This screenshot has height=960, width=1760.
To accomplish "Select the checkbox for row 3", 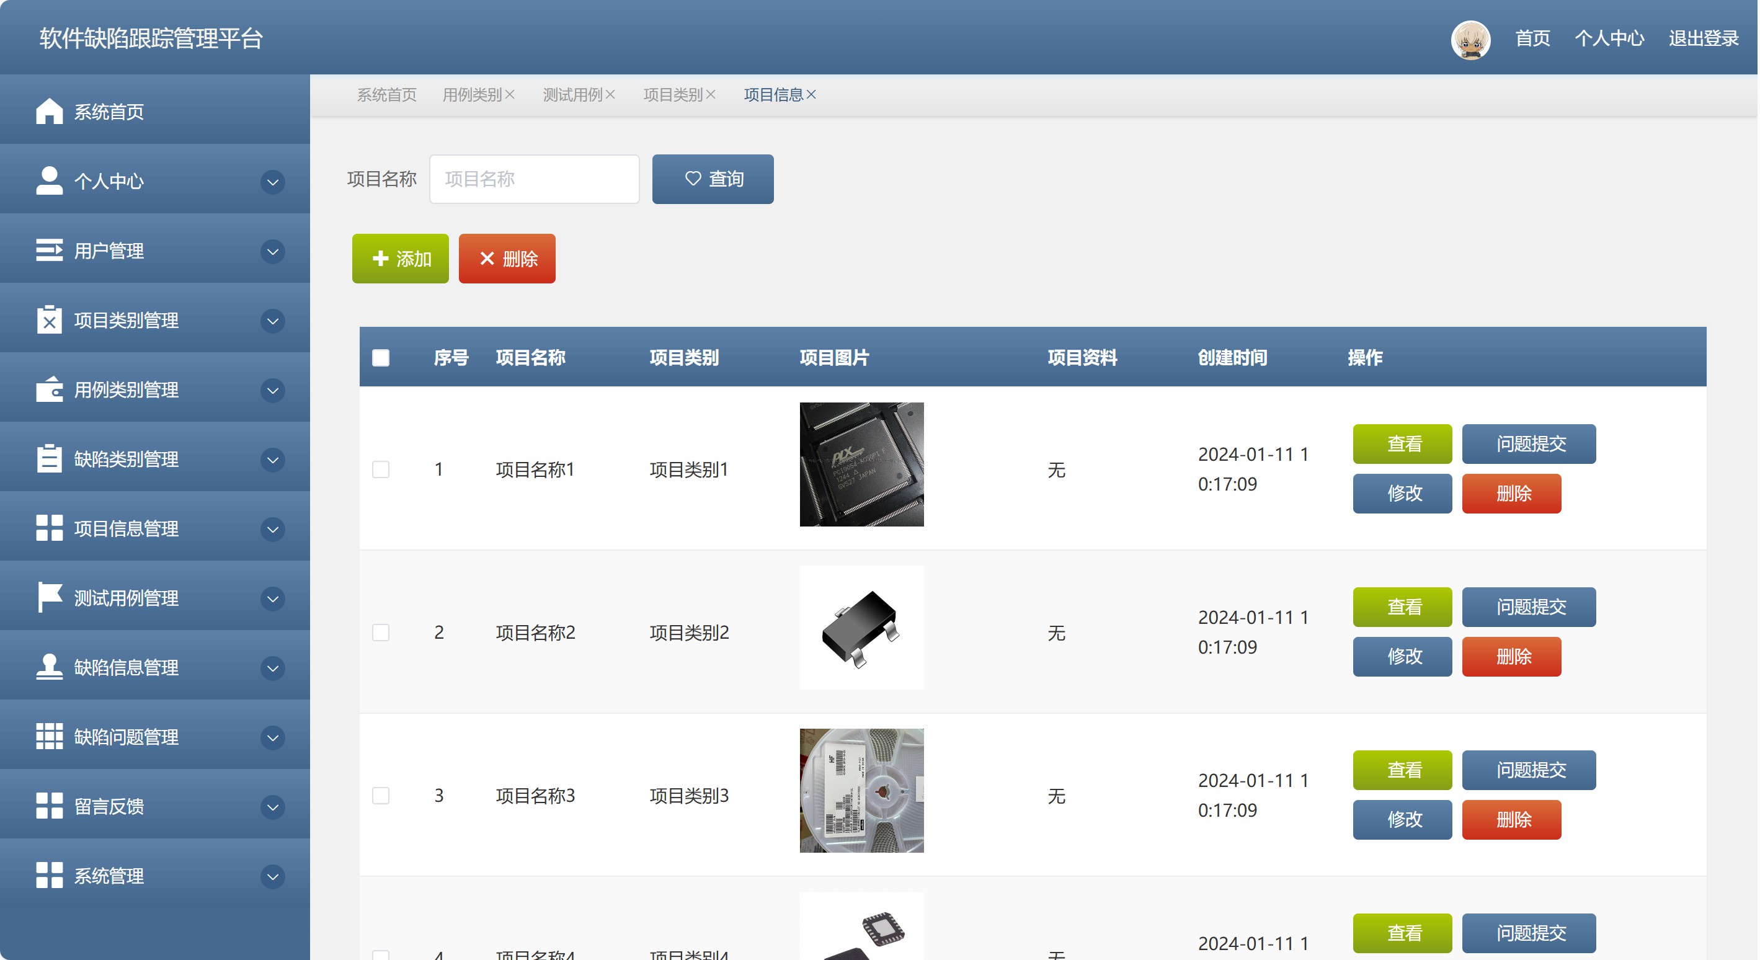I will click(381, 795).
